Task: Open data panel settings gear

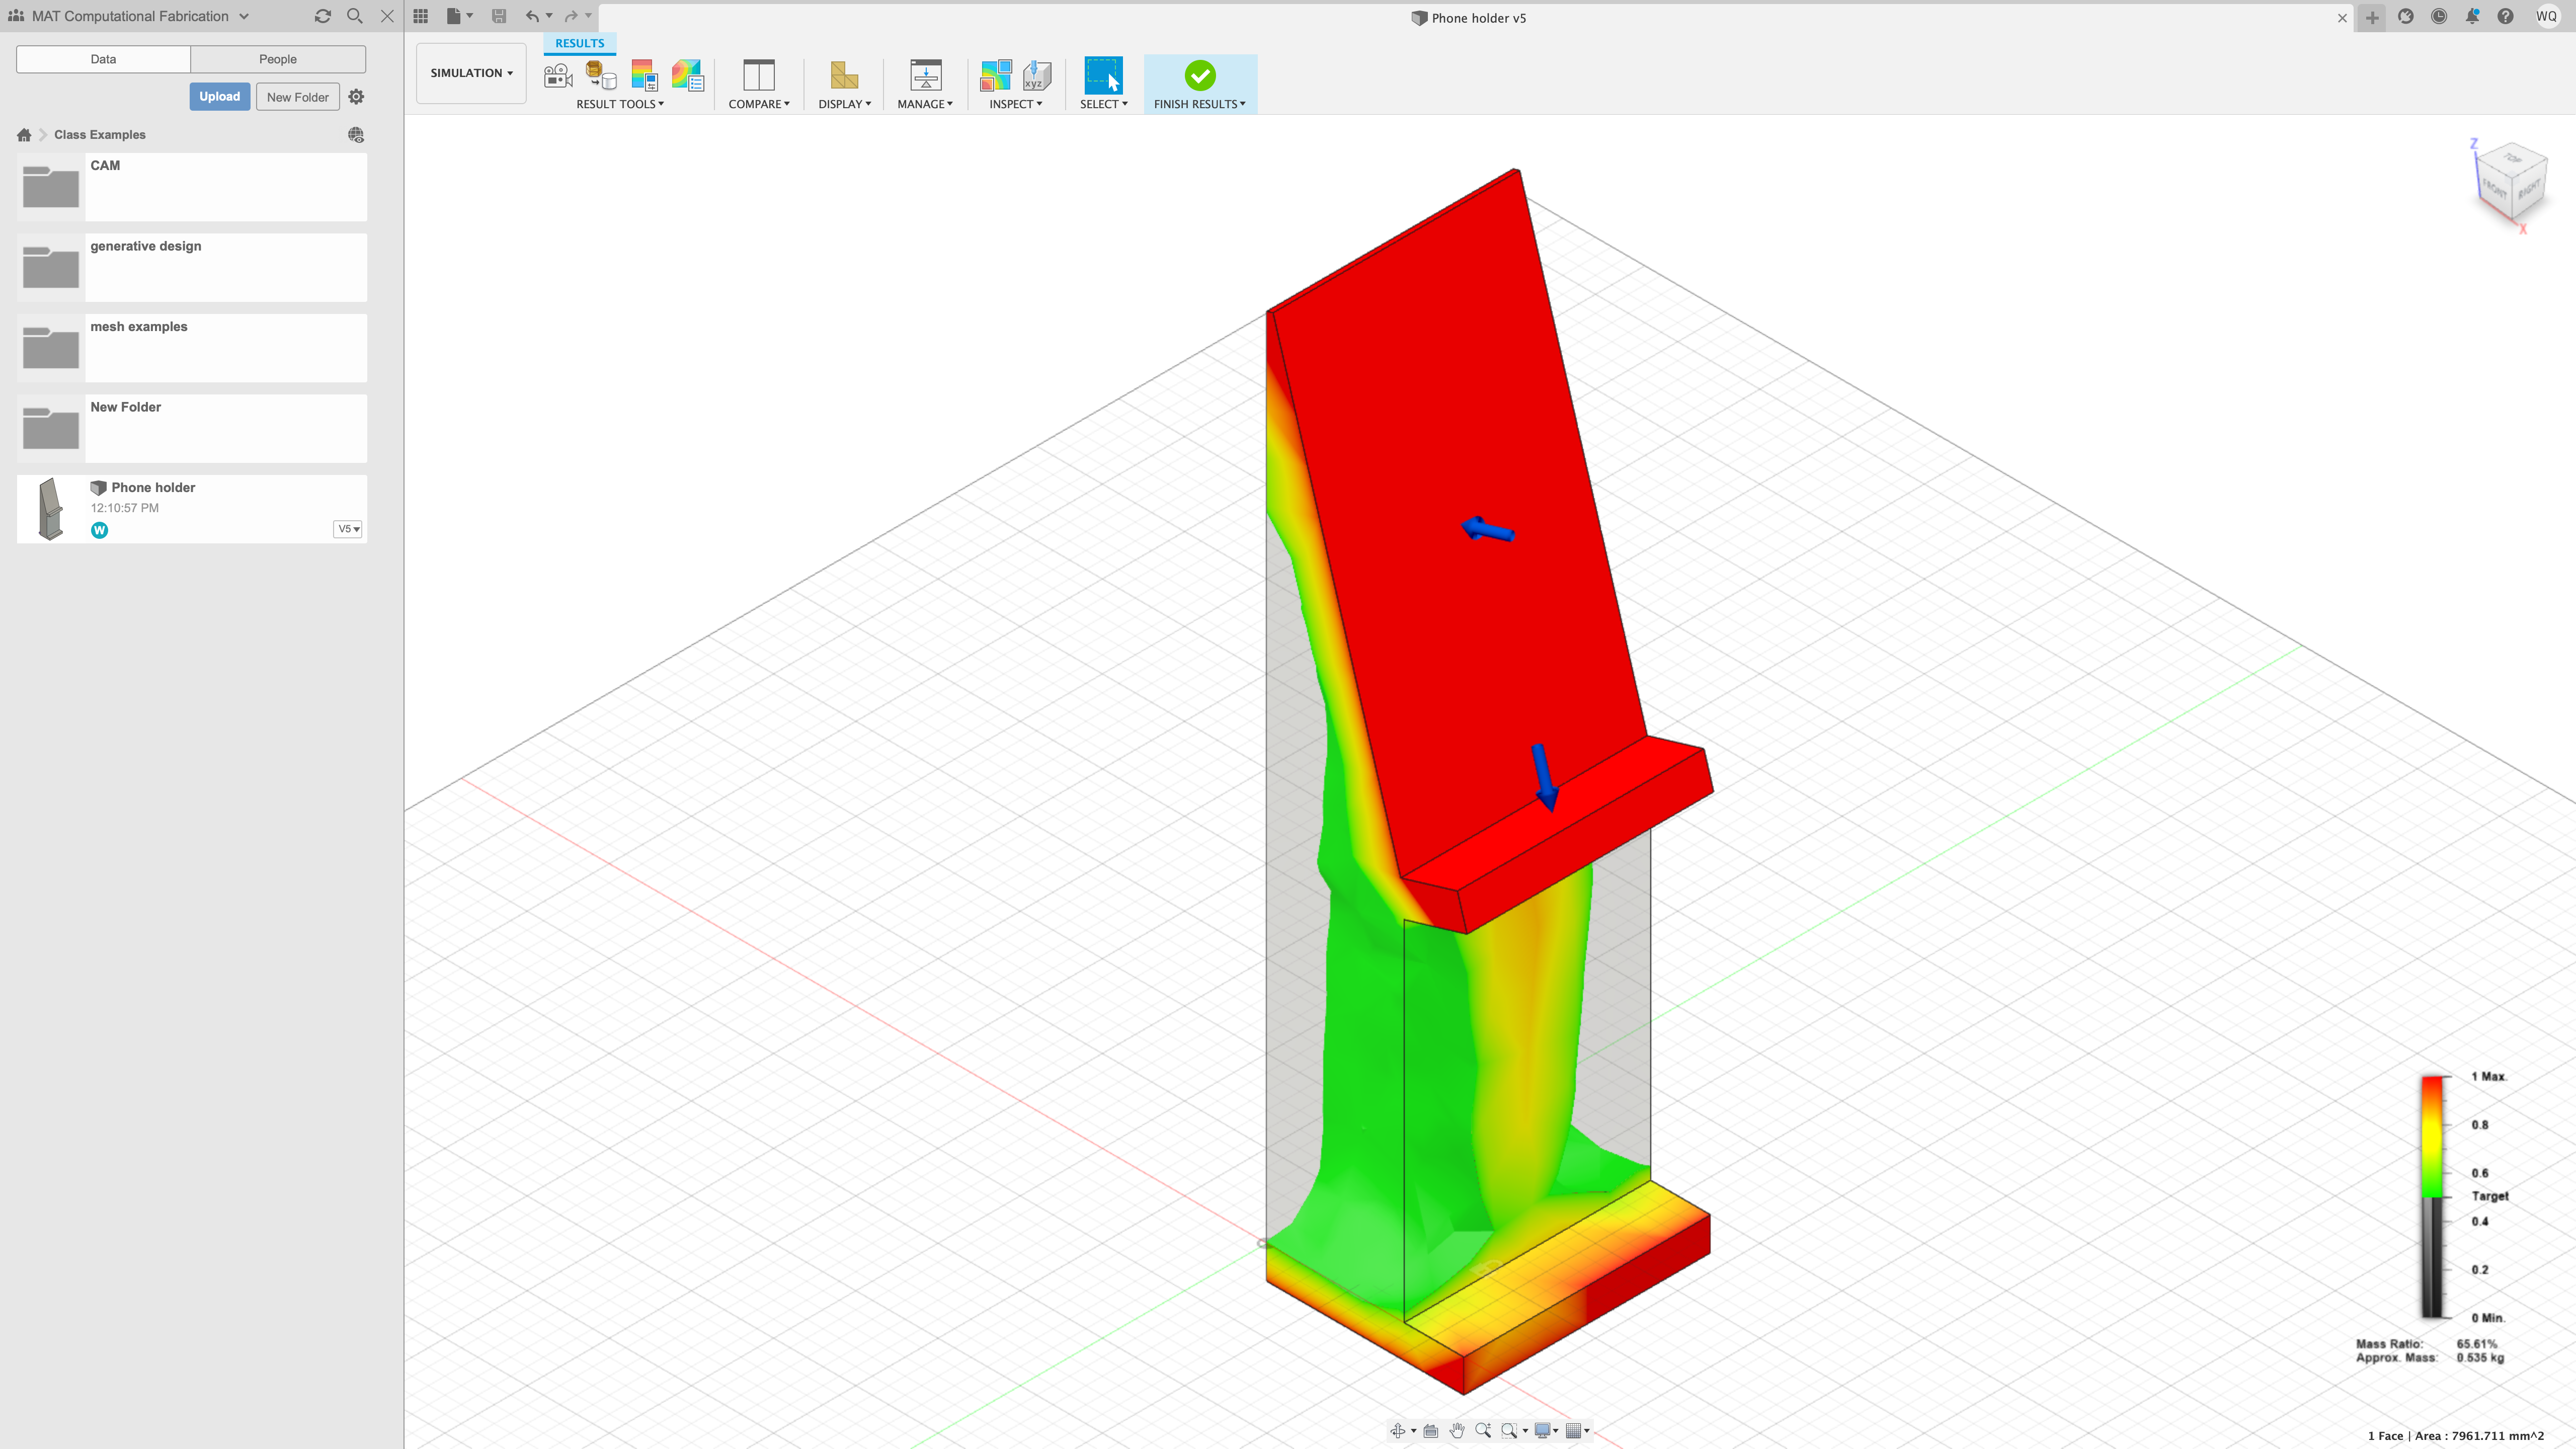Action: click(356, 97)
